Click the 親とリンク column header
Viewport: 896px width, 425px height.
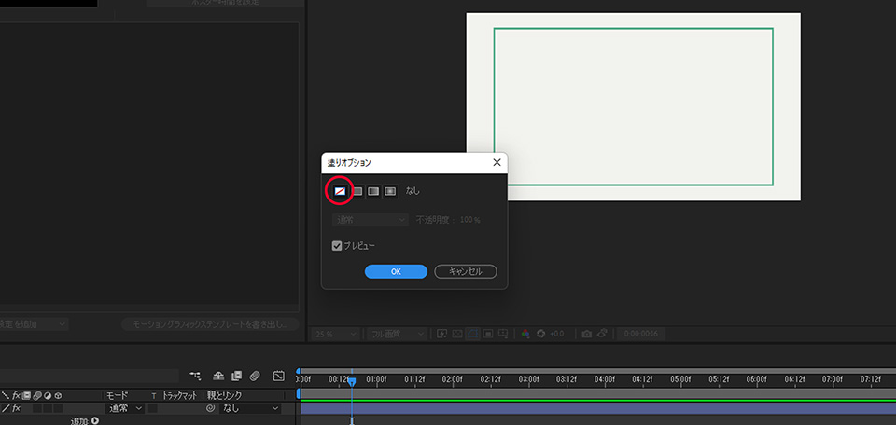225,395
